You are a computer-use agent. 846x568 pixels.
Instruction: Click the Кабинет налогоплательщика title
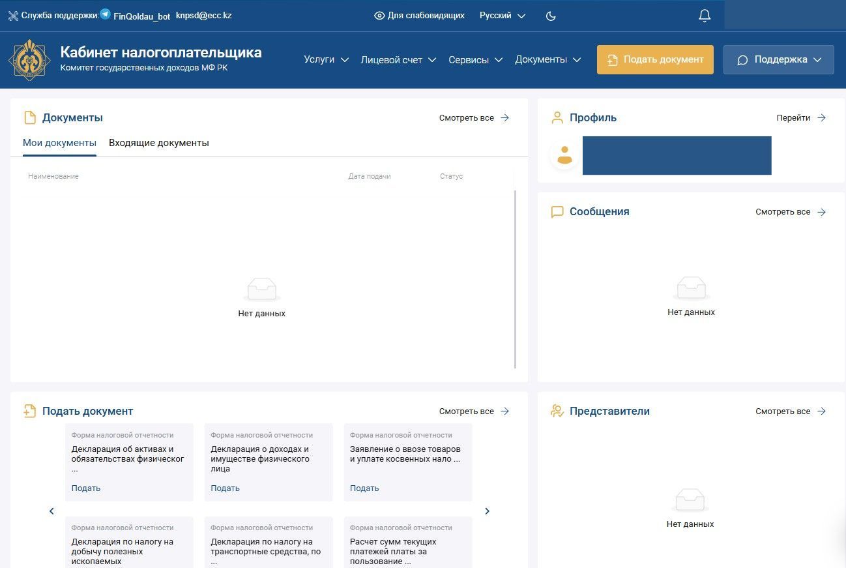pyautogui.click(x=161, y=52)
